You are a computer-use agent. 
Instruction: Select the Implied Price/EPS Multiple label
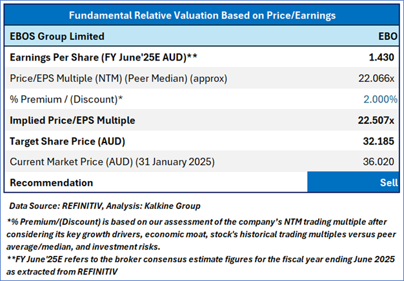(73, 120)
